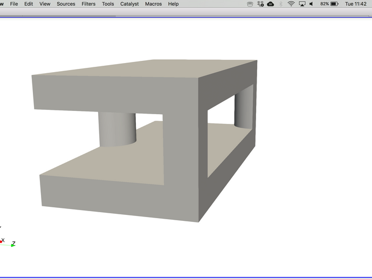Open the Tools menu

(x=108, y=4)
